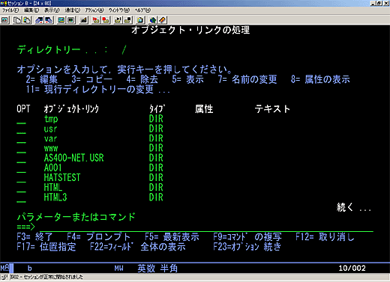Click the F12= 取り消し function key text

click(325, 236)
